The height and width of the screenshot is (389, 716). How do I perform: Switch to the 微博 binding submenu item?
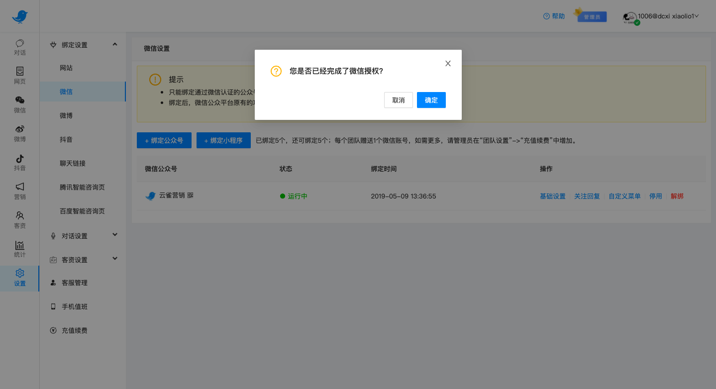pyautogui.click(x=66, y=115)
